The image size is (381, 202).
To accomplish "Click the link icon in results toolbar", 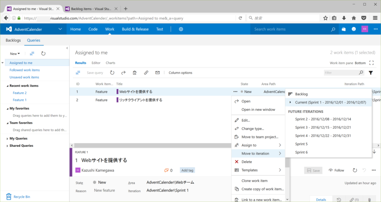I will coord(146,73).
